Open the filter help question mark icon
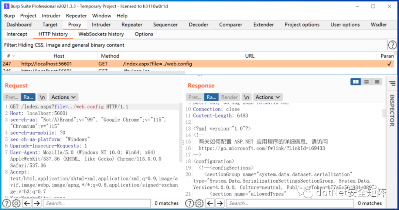Viewport: 399px width, 210px height. 392,45
